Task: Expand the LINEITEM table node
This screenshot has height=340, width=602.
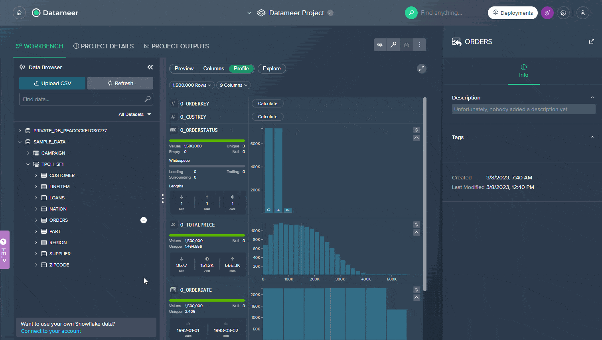Action: point(36,187)
